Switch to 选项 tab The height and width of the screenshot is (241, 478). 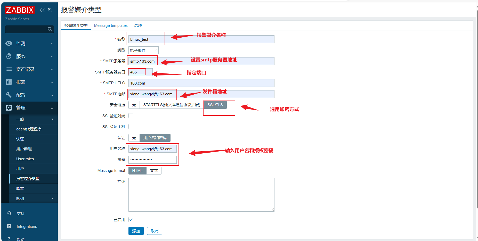[138, 26]
